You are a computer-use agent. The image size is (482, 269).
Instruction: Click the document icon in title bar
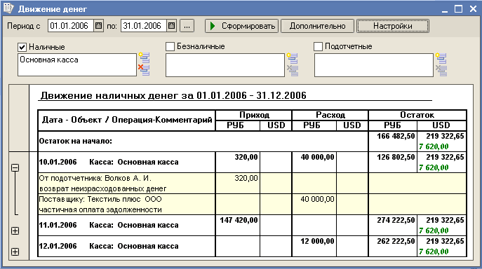tap(8, 8)
